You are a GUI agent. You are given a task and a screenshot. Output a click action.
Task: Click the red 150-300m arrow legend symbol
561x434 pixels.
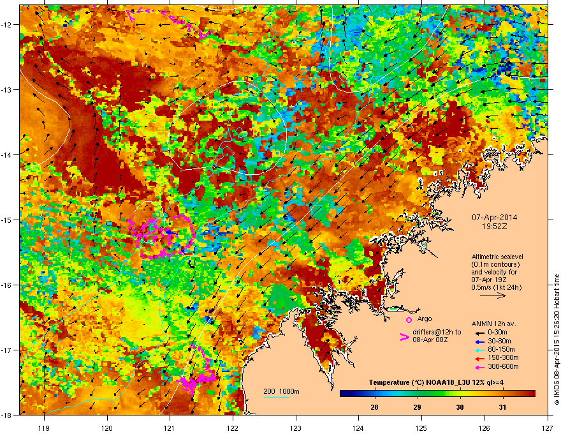click(480, 359)
